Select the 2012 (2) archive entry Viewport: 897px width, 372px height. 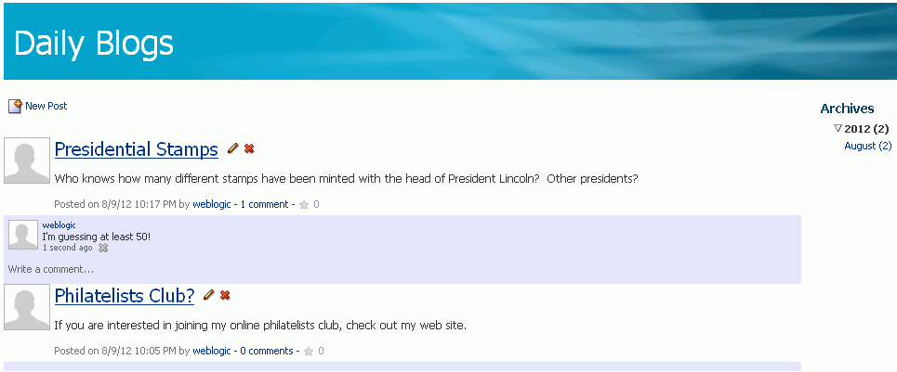pyautogui.click(x=866, y=129)
